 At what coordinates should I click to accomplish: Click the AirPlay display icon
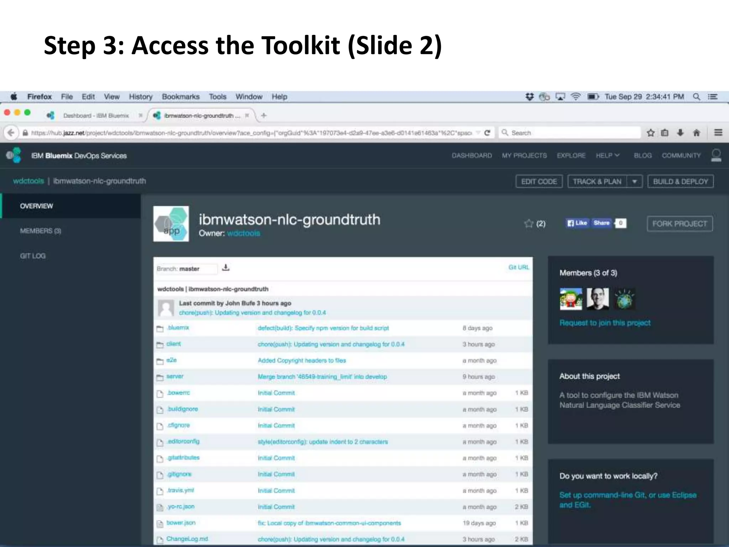(x=560, y=97)
